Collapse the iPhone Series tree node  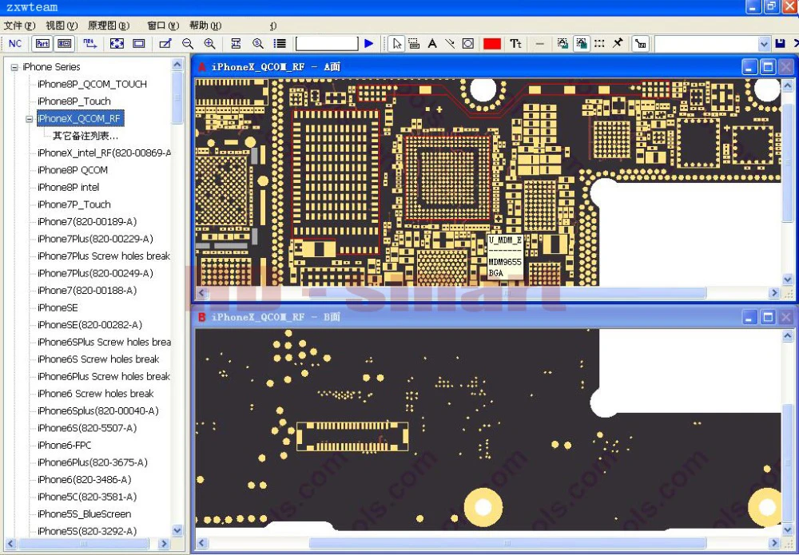14,67
